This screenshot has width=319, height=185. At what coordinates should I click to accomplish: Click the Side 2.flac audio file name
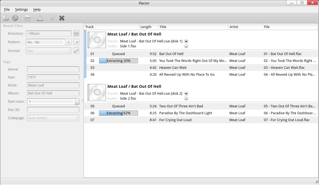tap(128, 99)
